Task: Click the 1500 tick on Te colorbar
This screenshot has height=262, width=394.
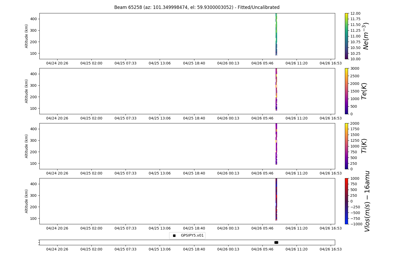Action: coord(354,91)
